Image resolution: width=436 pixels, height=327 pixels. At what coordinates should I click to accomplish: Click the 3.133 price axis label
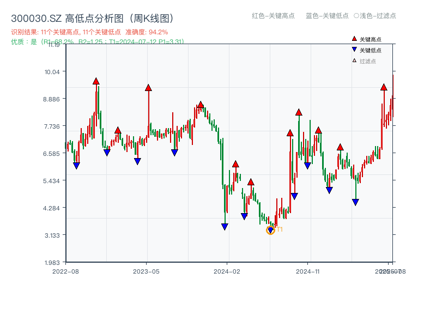coord(52,235)
